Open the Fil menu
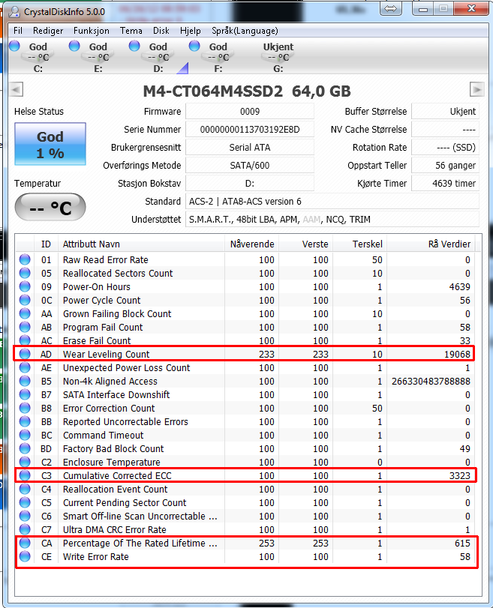 point(18,31)
